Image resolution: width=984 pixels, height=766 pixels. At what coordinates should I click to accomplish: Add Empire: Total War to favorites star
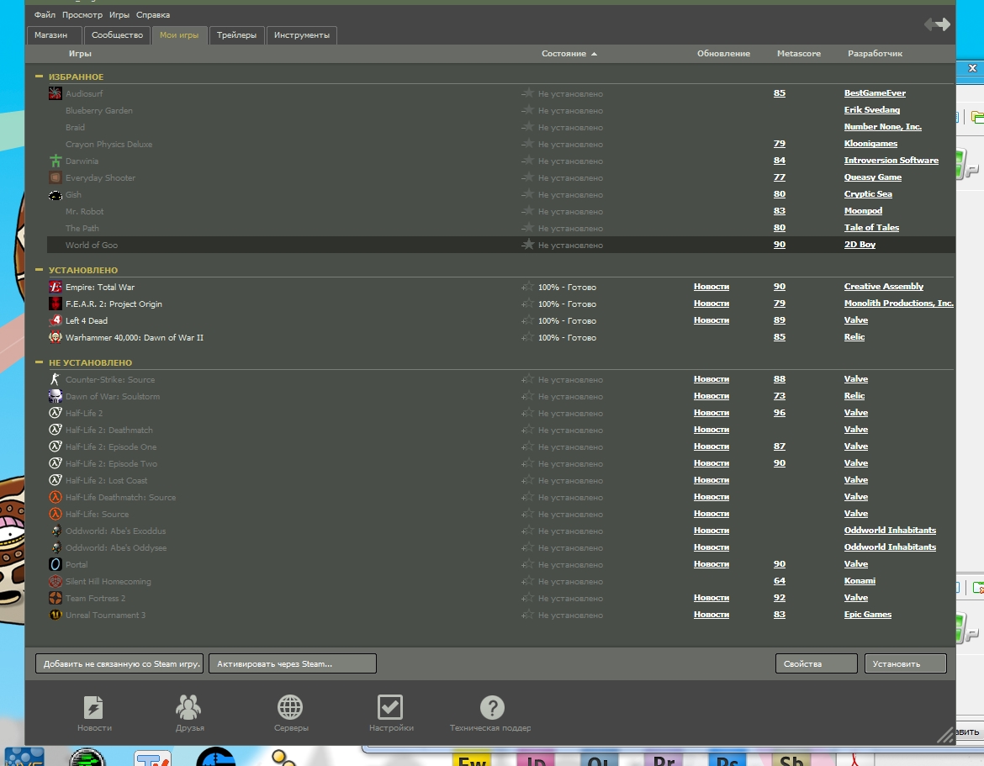click(528, 286)
